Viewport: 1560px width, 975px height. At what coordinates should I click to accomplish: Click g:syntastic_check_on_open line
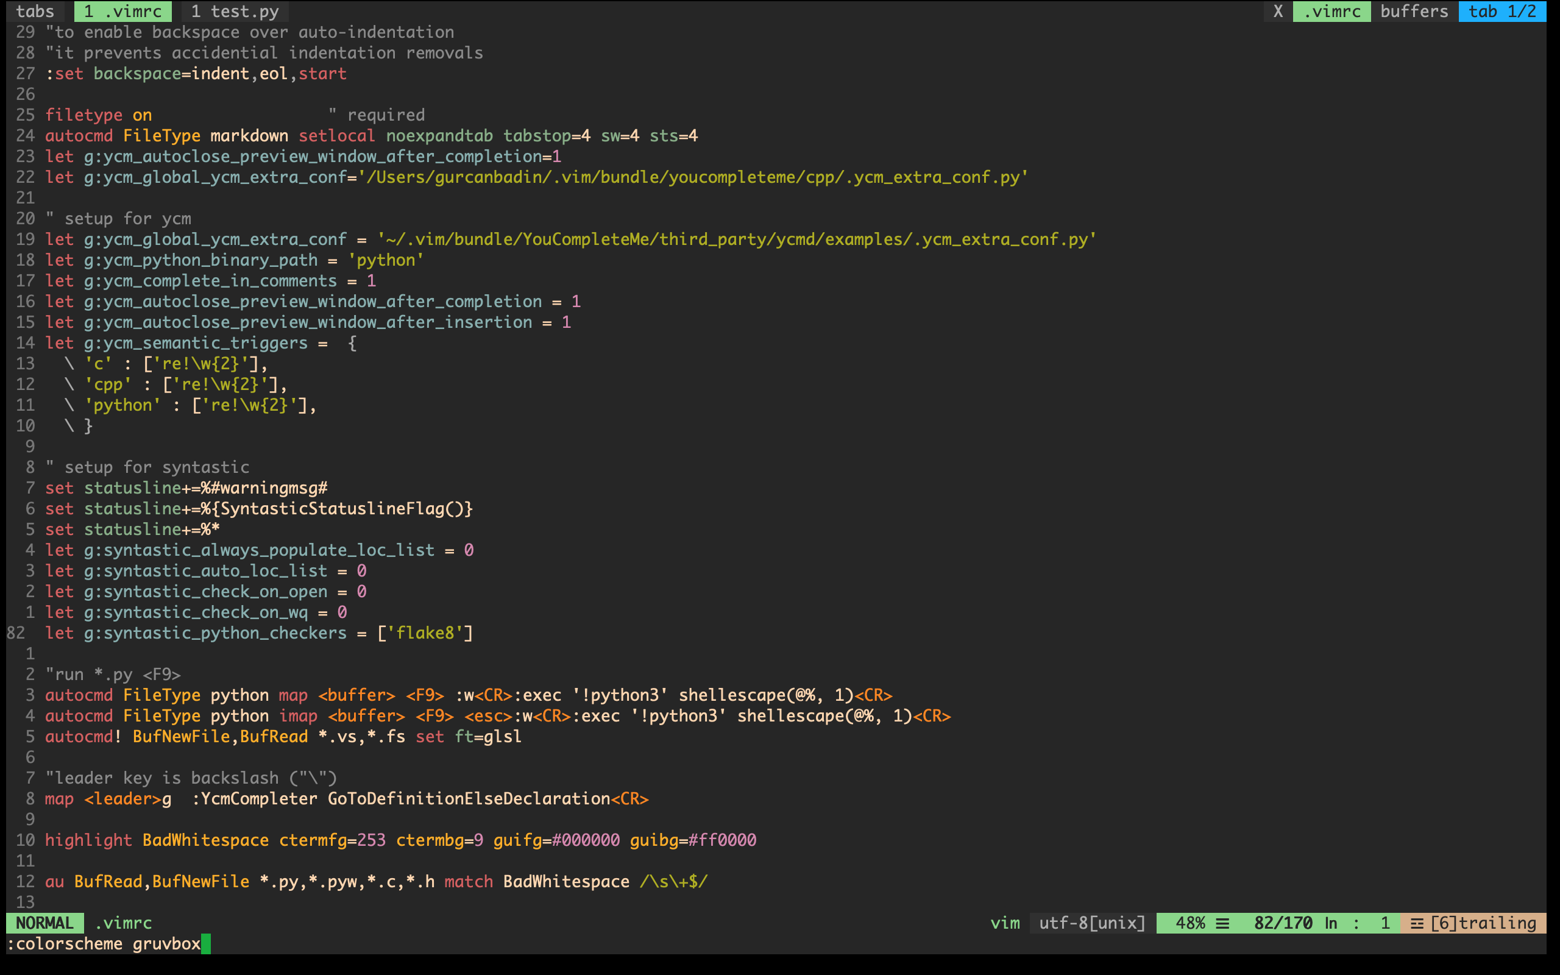[x=205, y=591]
